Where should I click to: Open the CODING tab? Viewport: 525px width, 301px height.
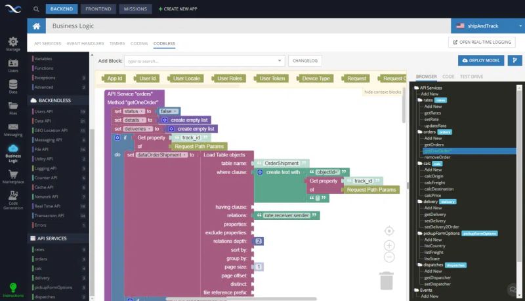pos(139,43)
